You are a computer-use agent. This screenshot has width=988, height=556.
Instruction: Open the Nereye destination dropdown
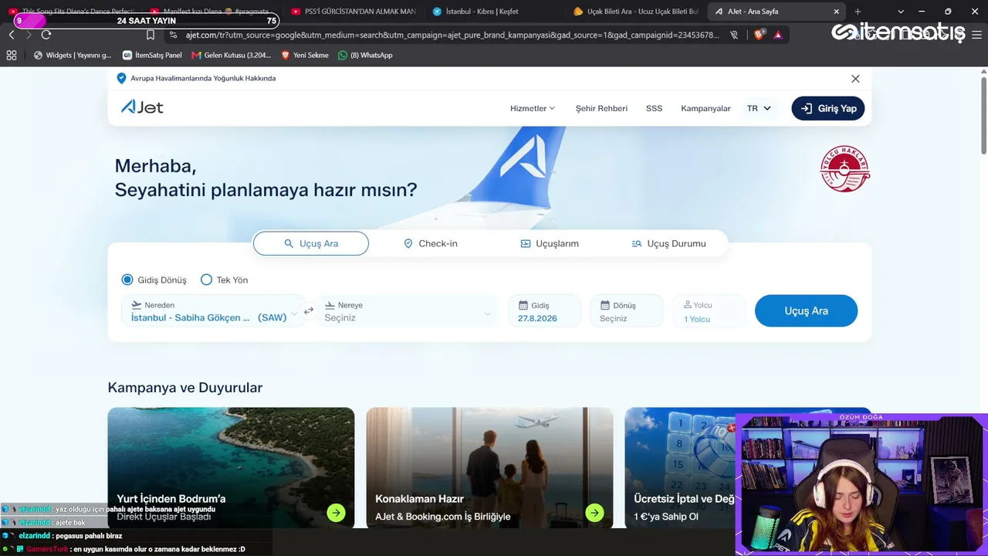[x=407, y=311]
